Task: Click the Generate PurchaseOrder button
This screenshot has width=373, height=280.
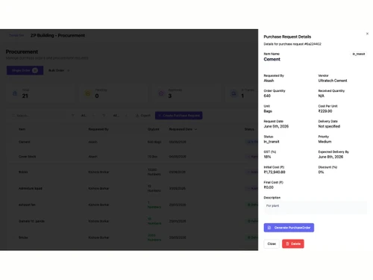Action: pyautogui.click(x=289, y=228)
